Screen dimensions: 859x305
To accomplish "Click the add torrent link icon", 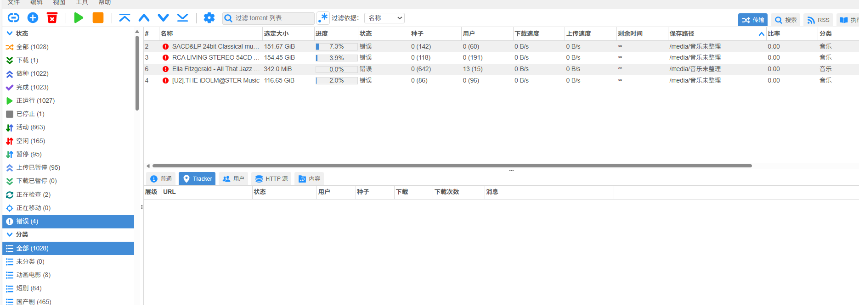I will click(14, 18).
